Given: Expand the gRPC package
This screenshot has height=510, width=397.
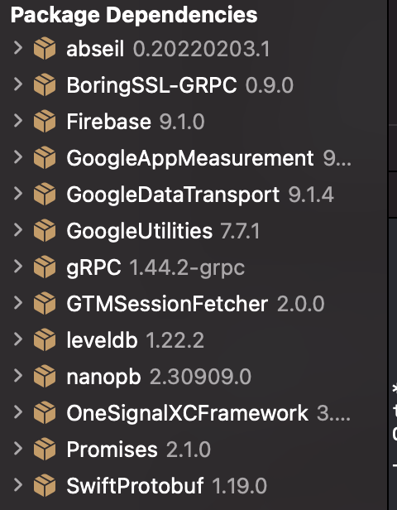Looking at the screenshot, I should [18, 267].
